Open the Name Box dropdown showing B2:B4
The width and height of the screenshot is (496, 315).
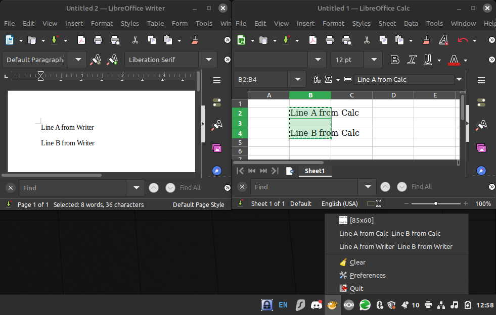pos(297,79)
